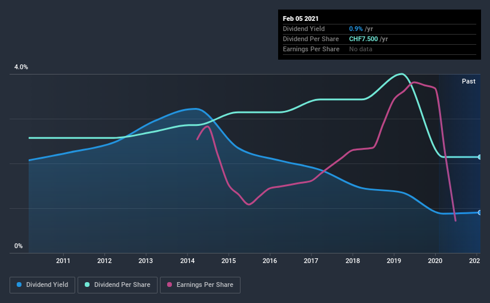This screenshot has height=303, width=490.
Task: Click the CHF7.500 dividend per share value
Action: (x=363, y=39)
